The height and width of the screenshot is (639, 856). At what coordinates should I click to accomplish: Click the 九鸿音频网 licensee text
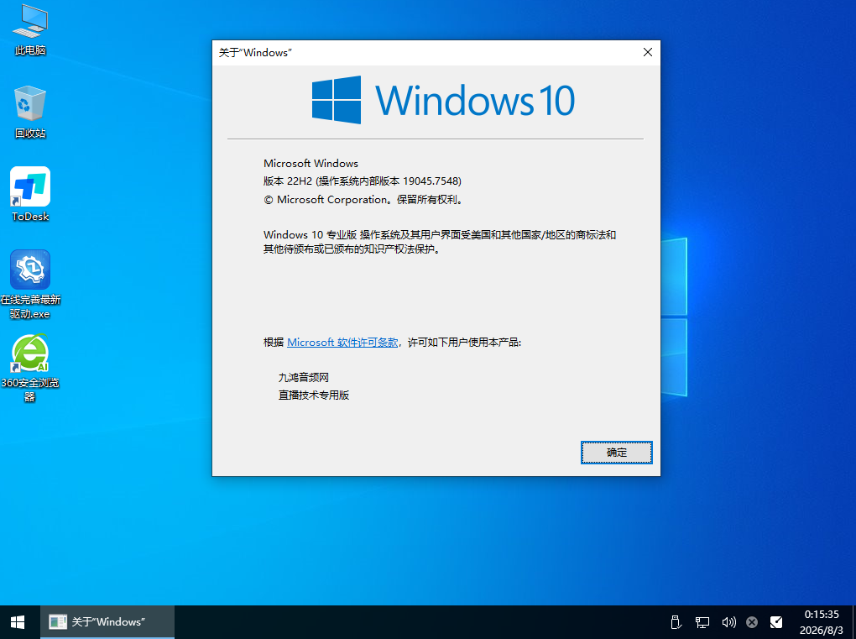point(304,377)
